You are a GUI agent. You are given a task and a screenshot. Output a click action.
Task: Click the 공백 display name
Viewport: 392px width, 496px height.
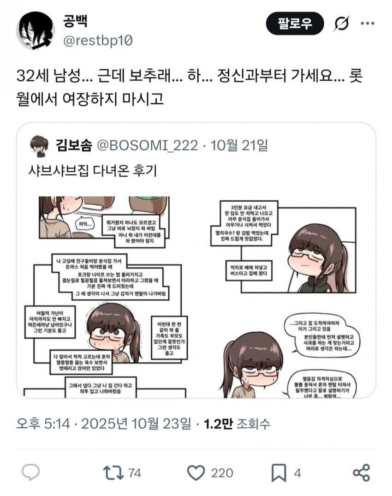(x=75, y=21)
